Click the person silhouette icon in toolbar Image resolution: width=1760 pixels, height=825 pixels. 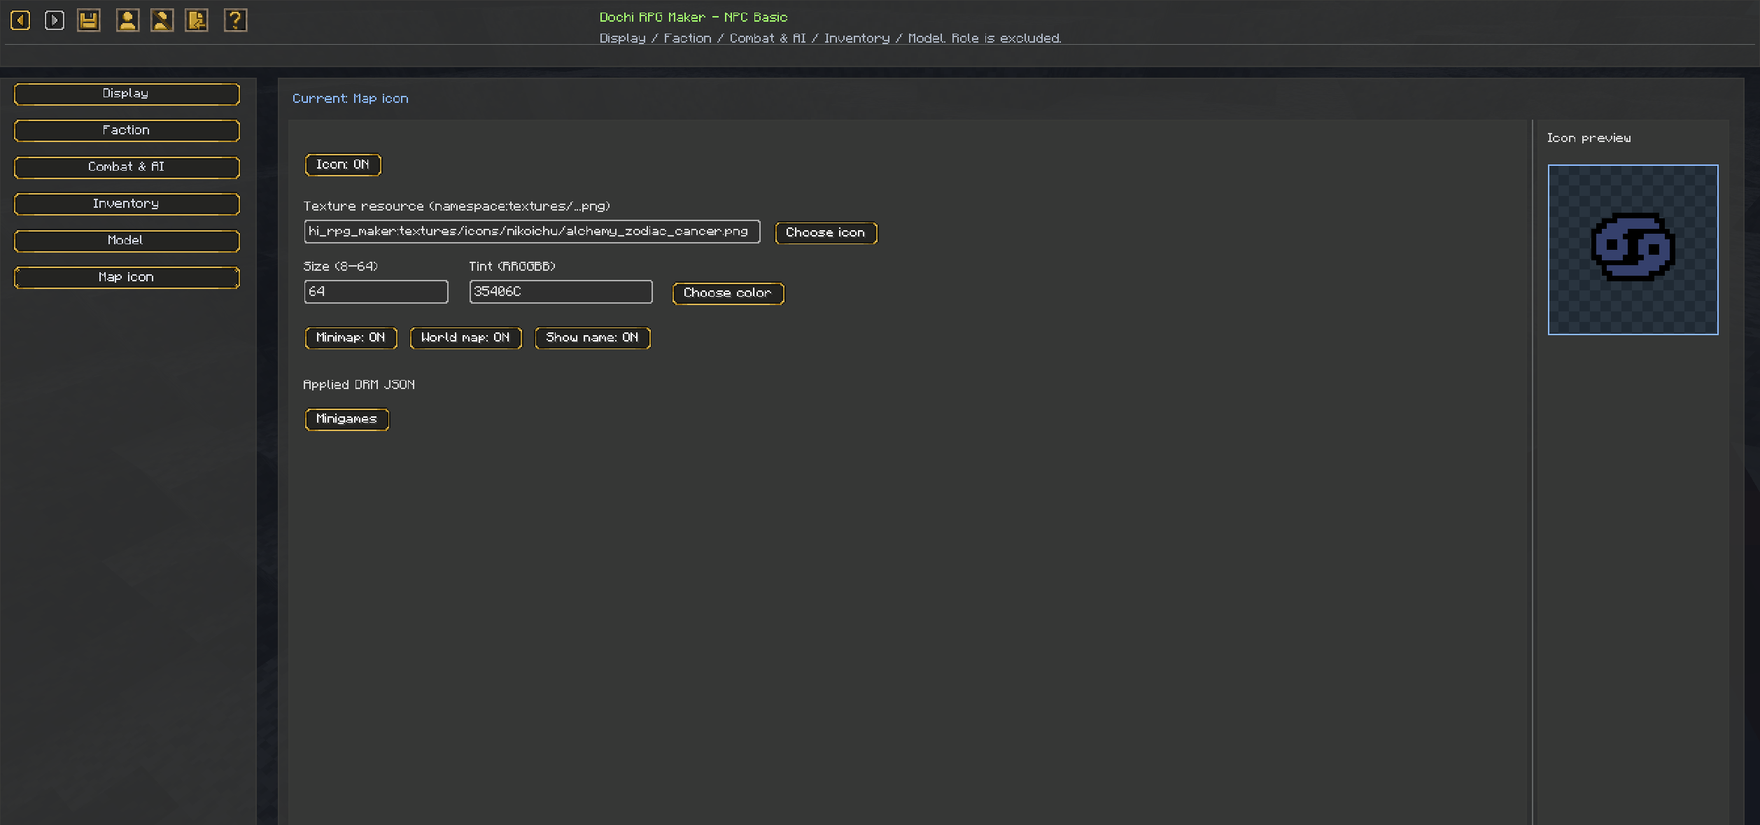pyautogui.click(x=127, y=20)
